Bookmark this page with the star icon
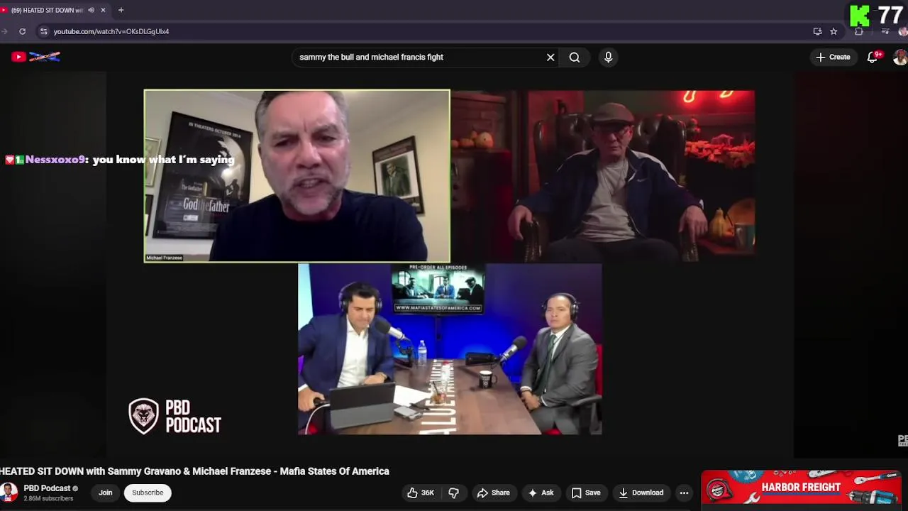 834,31
